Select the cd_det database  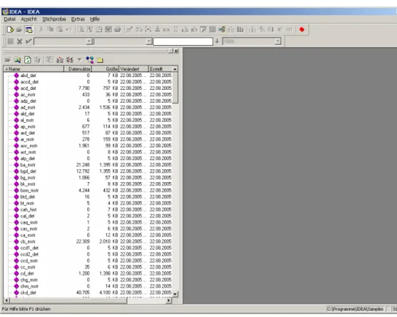tap(27, 273)
